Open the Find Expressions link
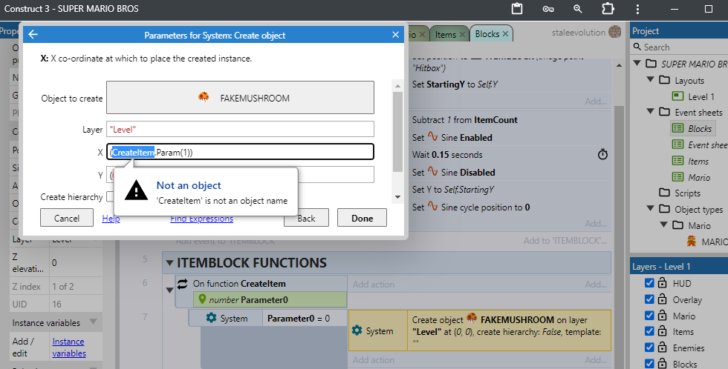 coord(201,219)
